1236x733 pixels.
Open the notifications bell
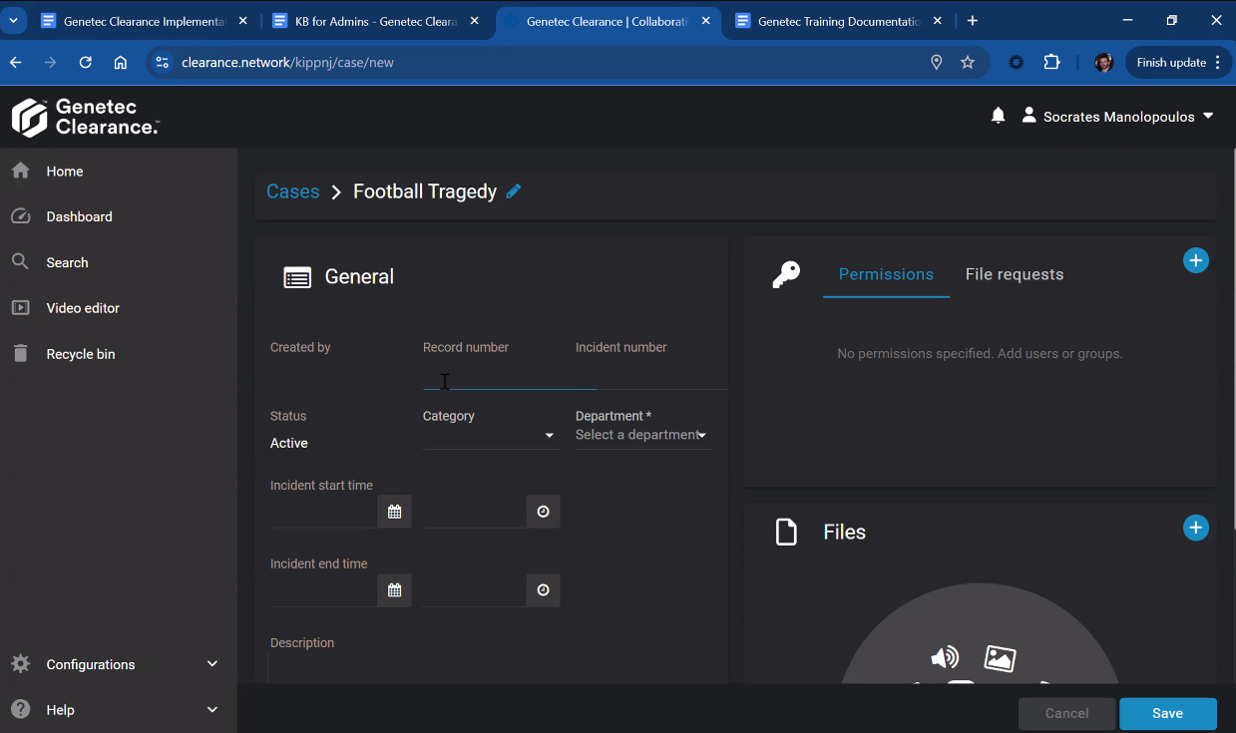tap(998, 117)
